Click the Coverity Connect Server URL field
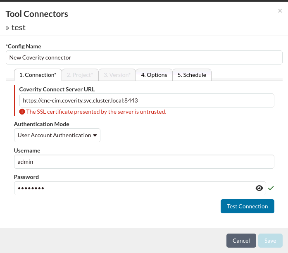The image size is (288, 253). click(x=147, y=100)
